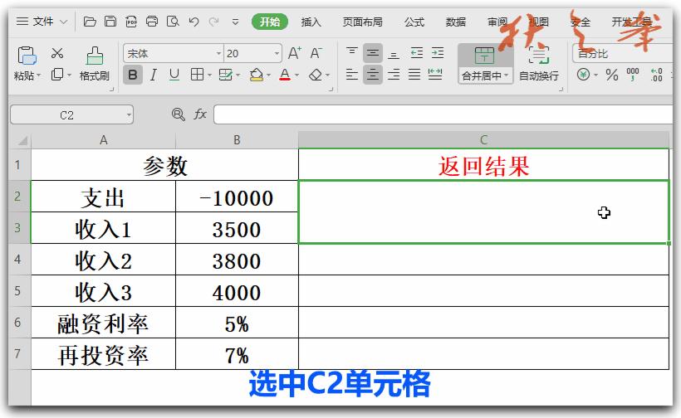Viewport: 681px width, 418px height.
Task: Click the save icon in quick toolbar
Action: pyautogui.click(x=110, y=22)
